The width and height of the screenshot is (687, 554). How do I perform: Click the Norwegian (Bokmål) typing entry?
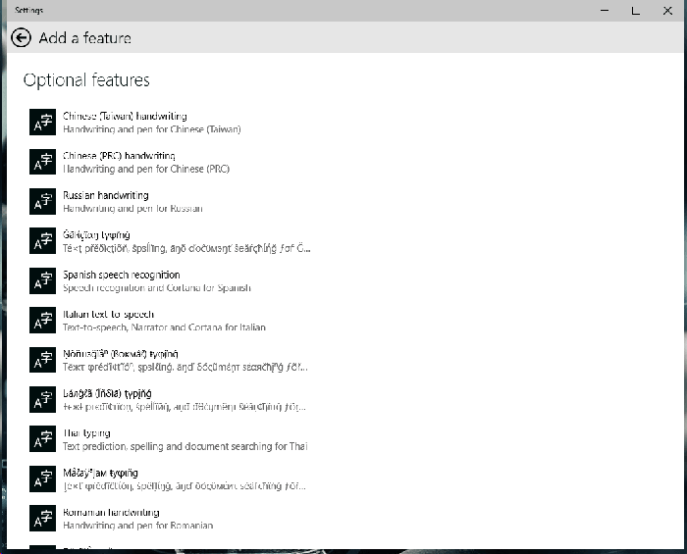click(120, 354)
